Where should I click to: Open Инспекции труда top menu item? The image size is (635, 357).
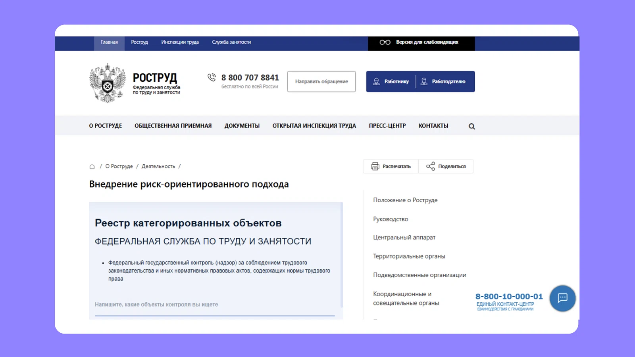(180, 42)
